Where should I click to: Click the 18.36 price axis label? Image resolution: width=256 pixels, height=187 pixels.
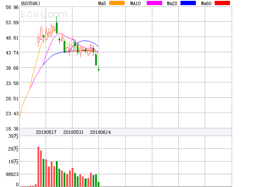(x=12, y=129)
